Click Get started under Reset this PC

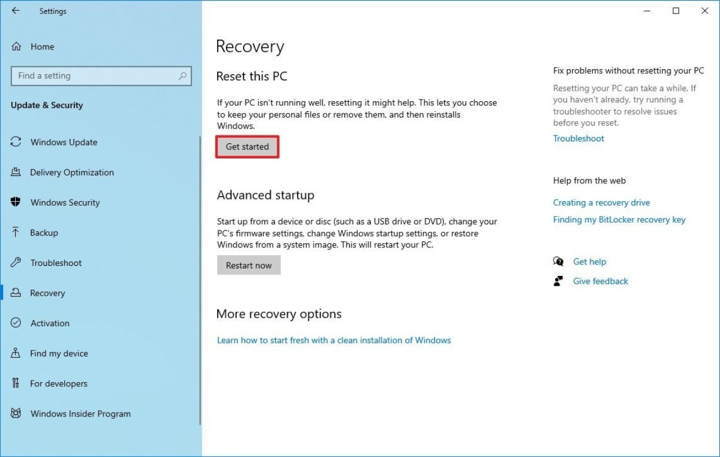click(247, 147)
